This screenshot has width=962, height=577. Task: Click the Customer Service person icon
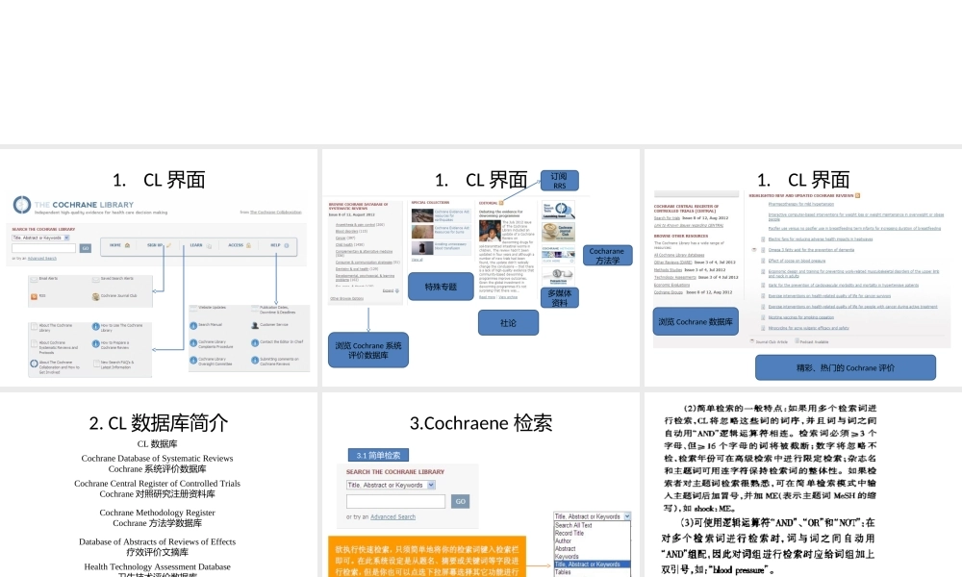point(255,326)
